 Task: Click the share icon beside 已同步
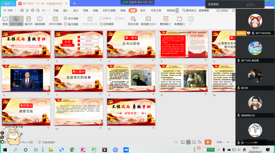[234, 10]
